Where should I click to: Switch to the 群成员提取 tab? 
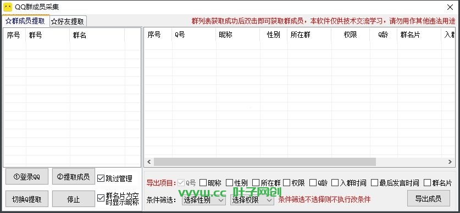[25, 21]
